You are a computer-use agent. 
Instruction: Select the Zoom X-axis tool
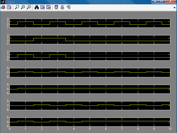(23, 7)
